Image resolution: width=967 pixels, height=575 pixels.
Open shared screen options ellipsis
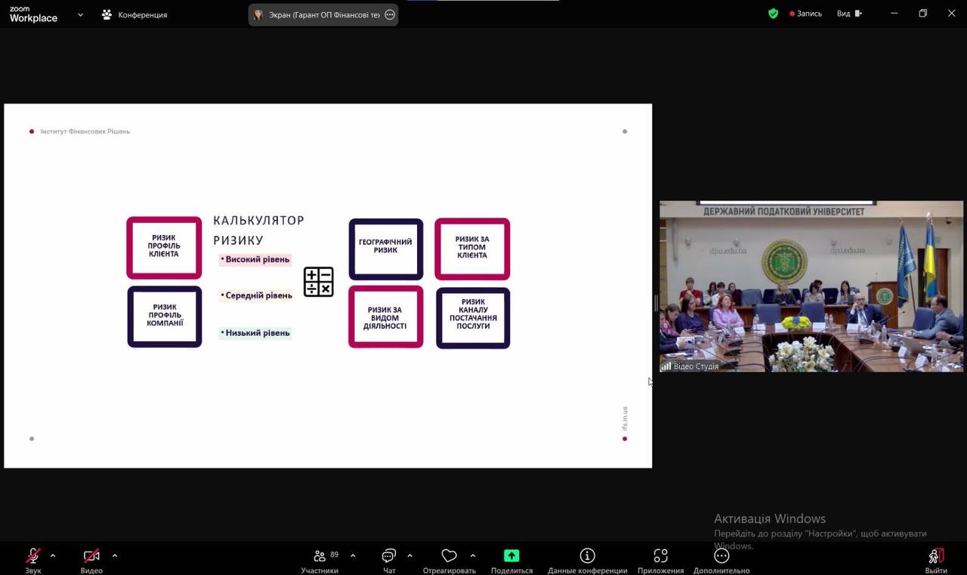coord(390,14)
